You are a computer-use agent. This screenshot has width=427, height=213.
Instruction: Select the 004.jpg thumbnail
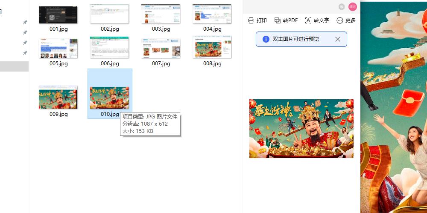click(212, 14)
